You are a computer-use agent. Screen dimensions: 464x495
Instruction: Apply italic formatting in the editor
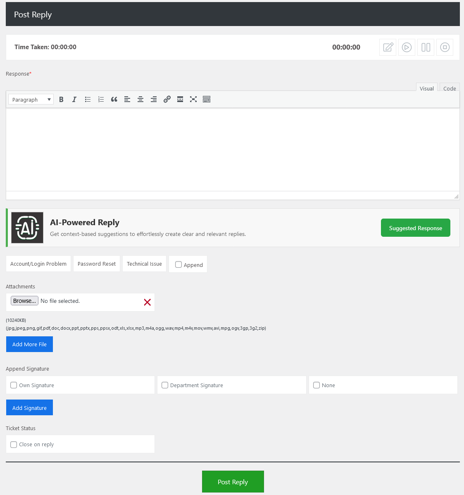tap(74, 99)
